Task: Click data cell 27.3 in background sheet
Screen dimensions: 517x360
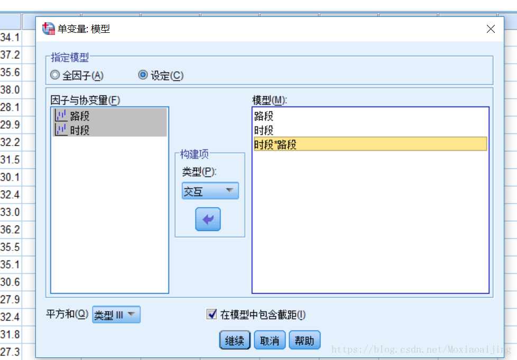Action: (x=10, y=352)
